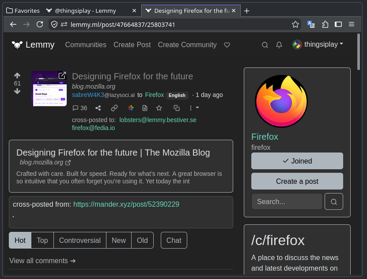Image resolution: width=367 pixels, height=279 pixels.
Task: Open cross-post firefox@fedia.io
Action: point(93,128)
